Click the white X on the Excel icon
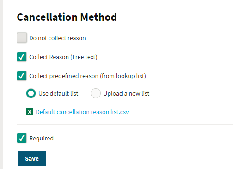This screenshot has height=169, width=233. tap(30, 112)
